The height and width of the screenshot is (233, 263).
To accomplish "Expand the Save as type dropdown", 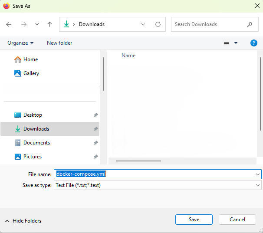I will 258,185.
